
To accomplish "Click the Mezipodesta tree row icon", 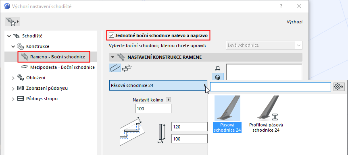I will point(25,67).
